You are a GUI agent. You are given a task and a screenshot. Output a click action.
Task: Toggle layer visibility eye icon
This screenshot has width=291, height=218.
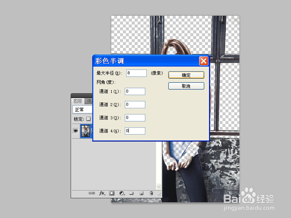(76, 131)
